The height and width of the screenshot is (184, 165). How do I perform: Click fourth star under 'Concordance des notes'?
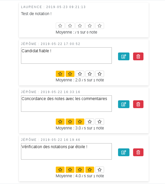(x=90, y=122)
